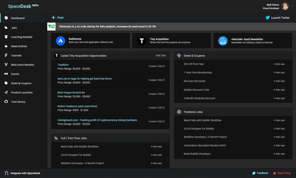296x178 pixels.
Task: Select '$20 Off First Year' deal
Action: [194, 64]
